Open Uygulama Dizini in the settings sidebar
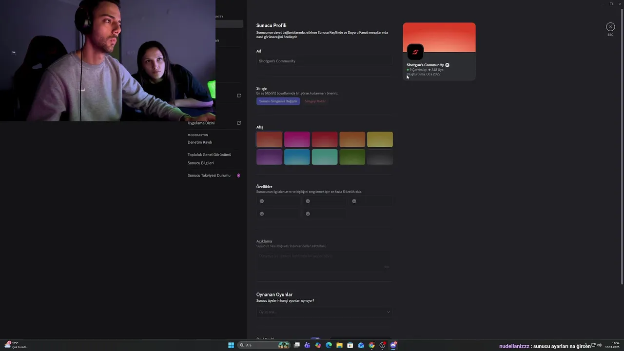Image resolution: width=624 pixels, height=351 pixels. pos(201,123)
